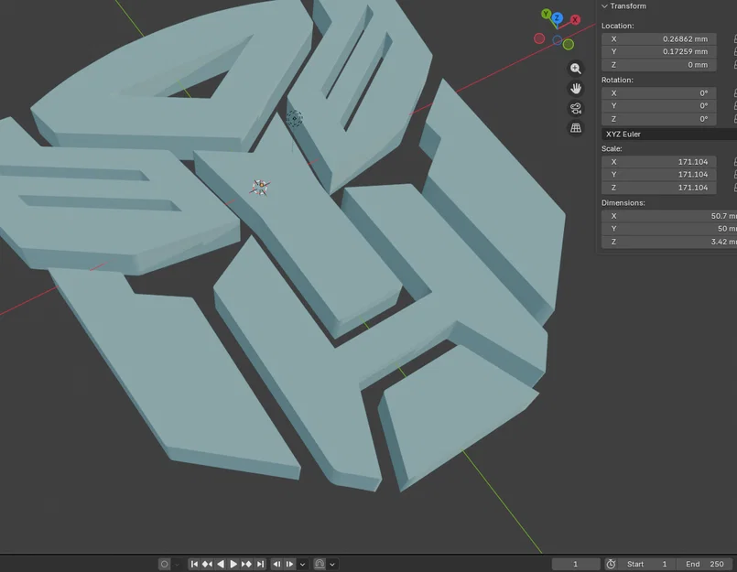Click the hollow red negative X gizmo circle

pos(539,38)
